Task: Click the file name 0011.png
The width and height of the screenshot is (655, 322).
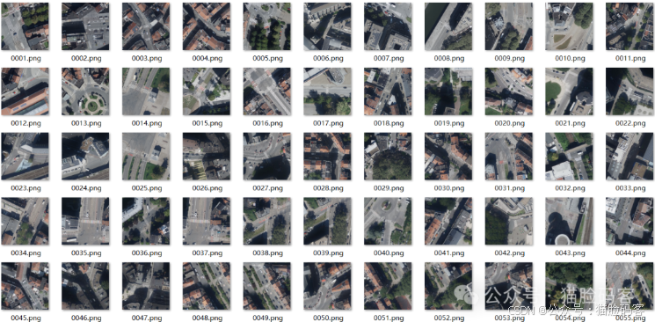Action: click(x=630, y=59)
